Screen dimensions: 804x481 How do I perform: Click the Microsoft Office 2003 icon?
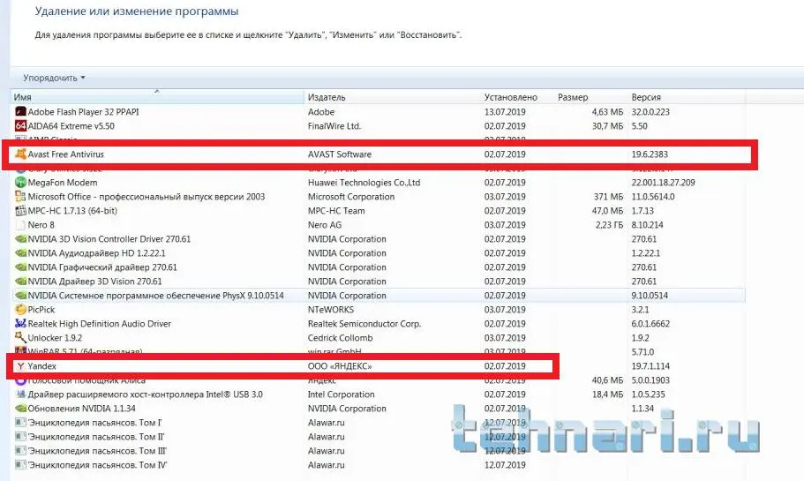pyautogui.click(x=20, y=197)
